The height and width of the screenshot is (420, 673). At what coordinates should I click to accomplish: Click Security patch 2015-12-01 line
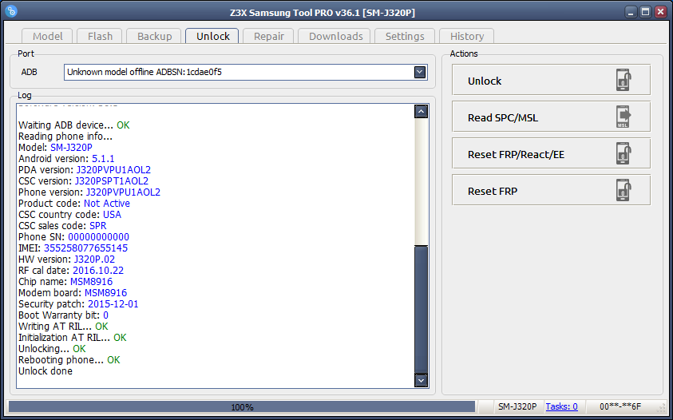click(78, 303)
